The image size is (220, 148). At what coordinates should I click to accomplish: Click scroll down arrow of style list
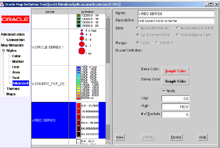(x=108, y=142)
